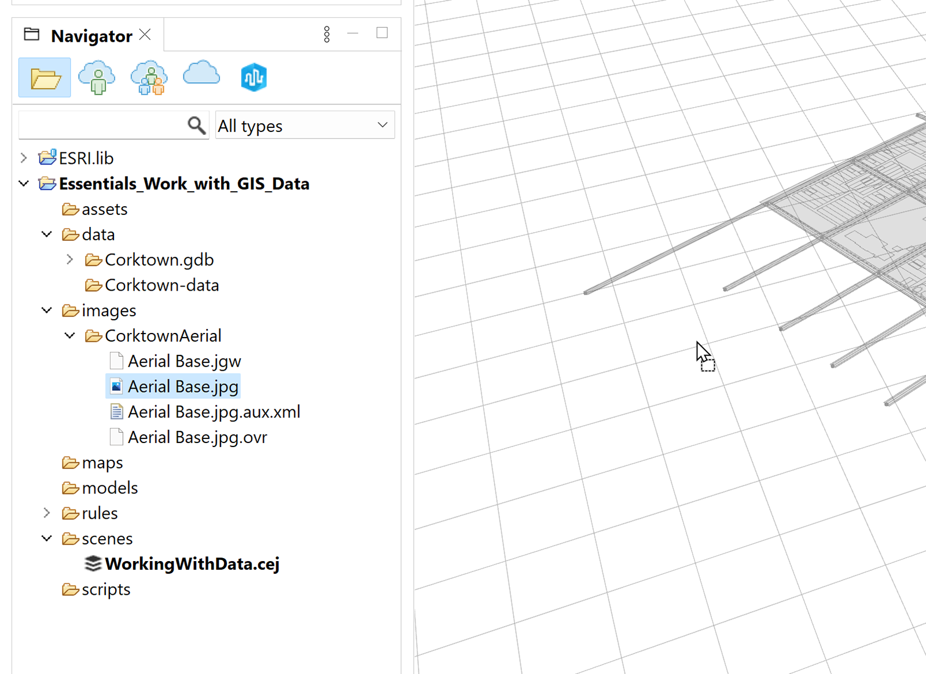Expand the Corktown.gdb geodatabase

click(x=70, y=259)
